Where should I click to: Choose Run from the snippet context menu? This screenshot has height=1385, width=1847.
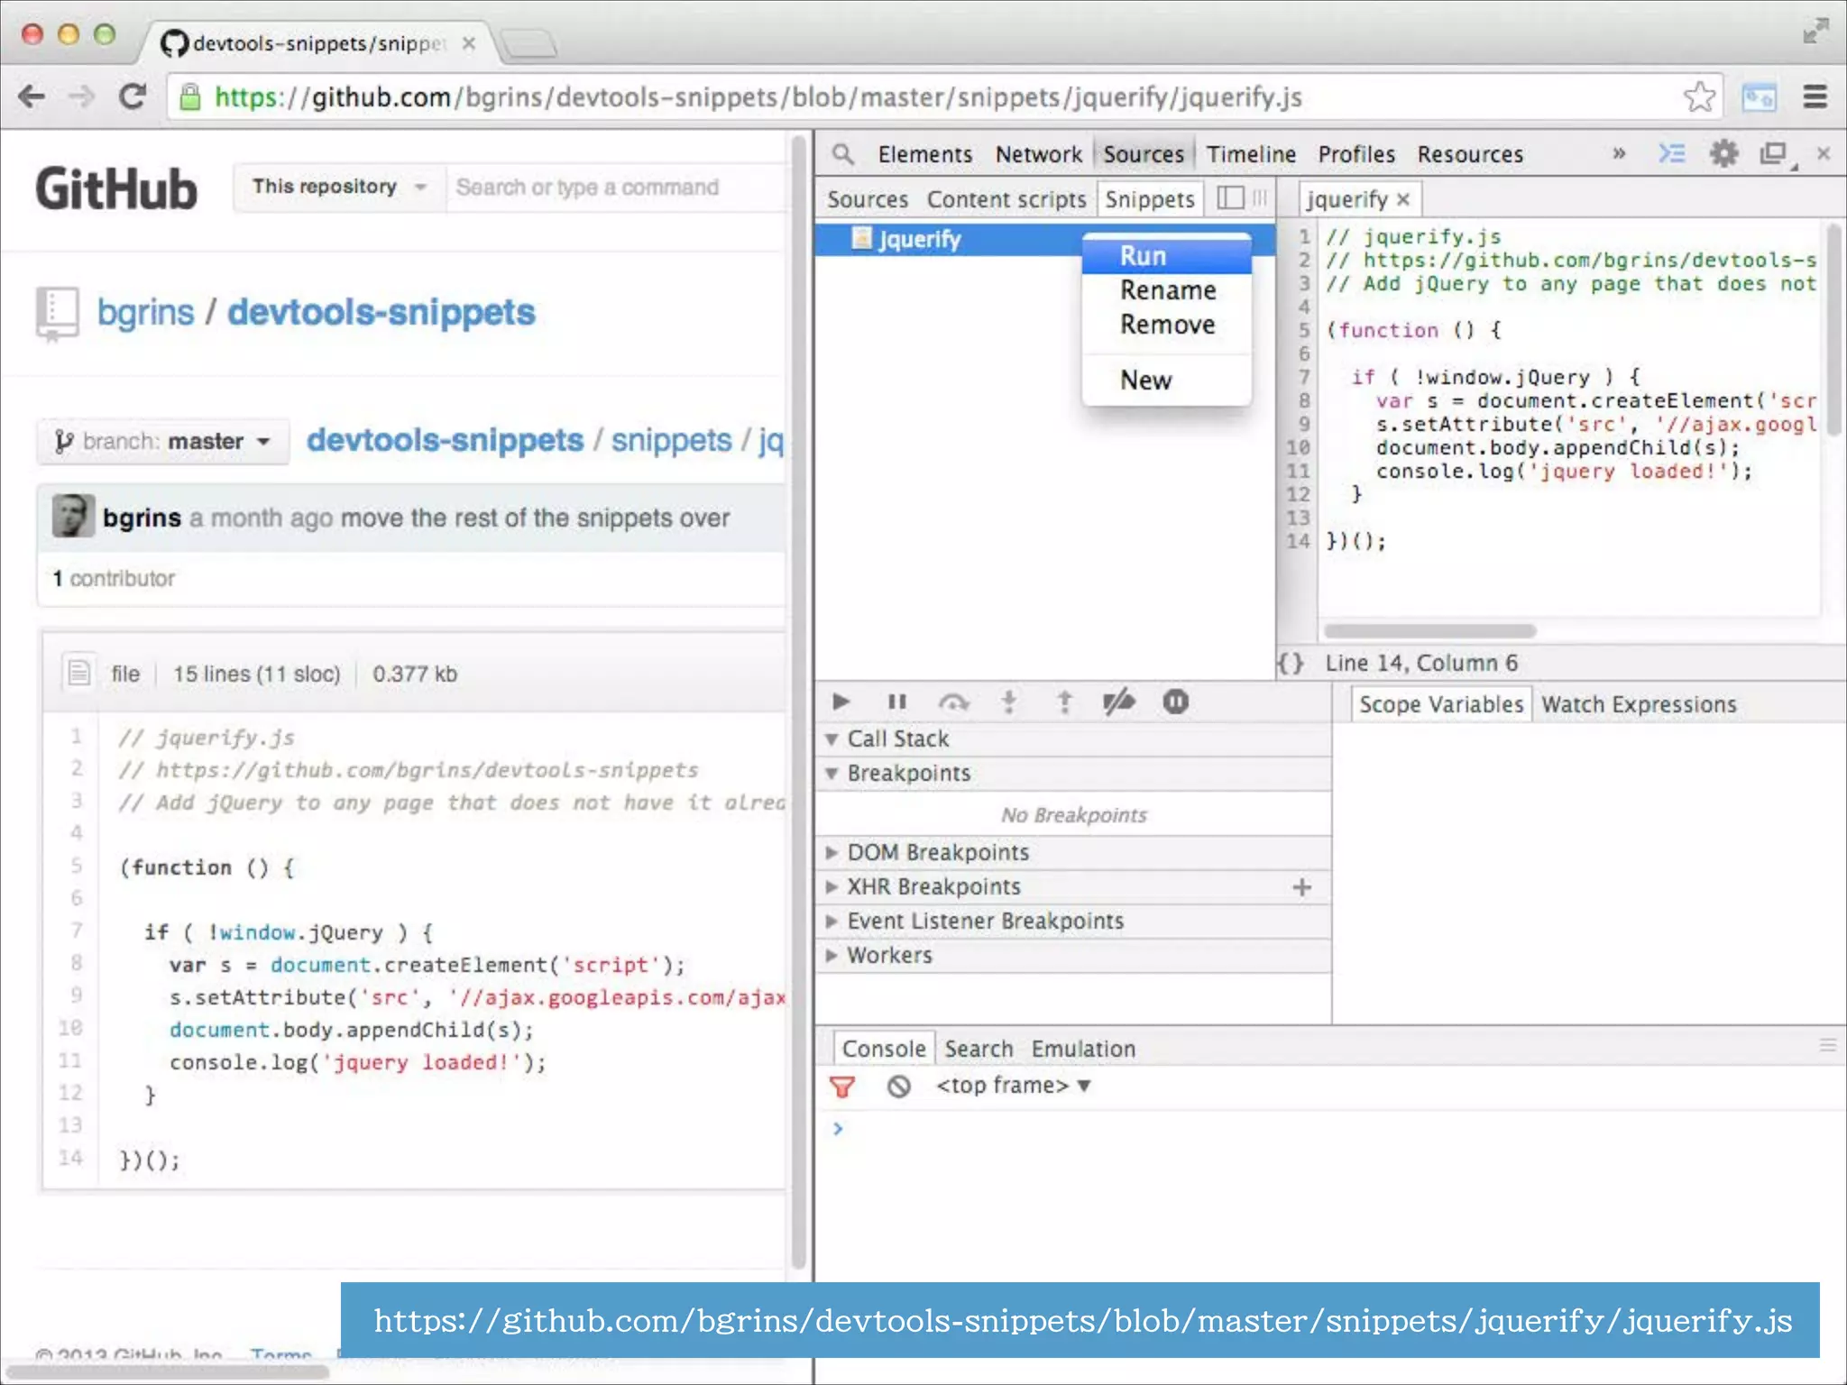[x=1166, y=256]
